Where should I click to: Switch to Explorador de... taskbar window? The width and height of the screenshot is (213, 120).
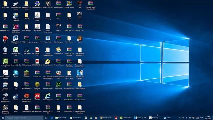coord(61,118)
